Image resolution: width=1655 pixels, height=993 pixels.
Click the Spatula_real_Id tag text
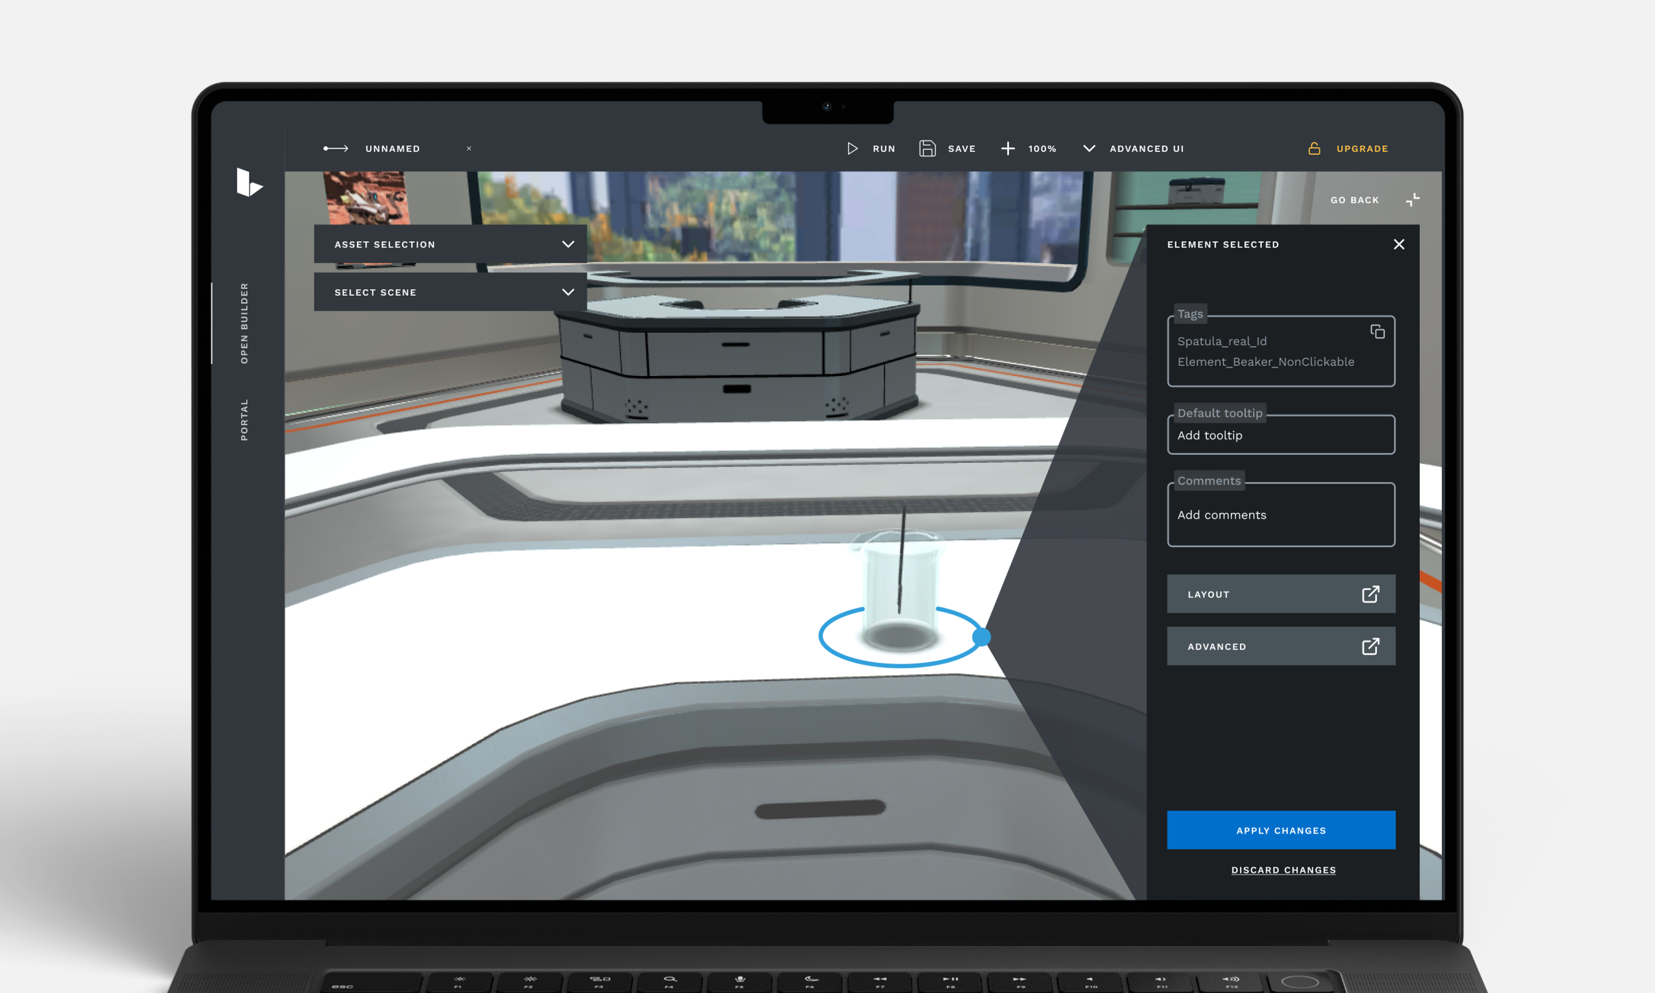[1222, 341]
